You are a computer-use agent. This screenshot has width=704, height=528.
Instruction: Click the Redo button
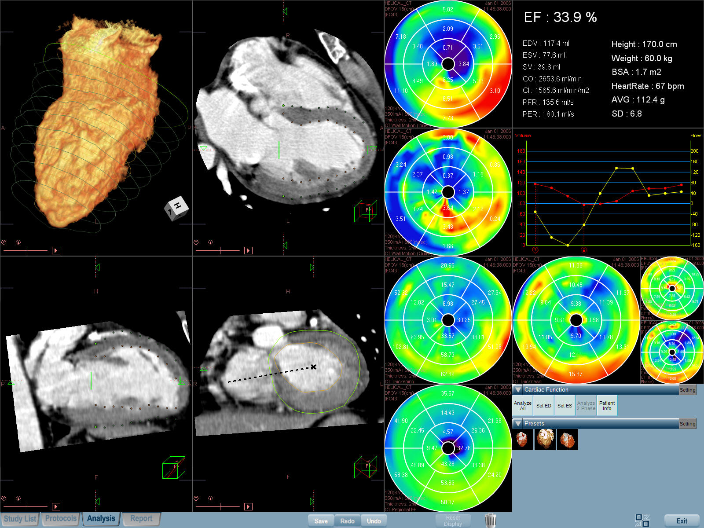click(348, 521)
